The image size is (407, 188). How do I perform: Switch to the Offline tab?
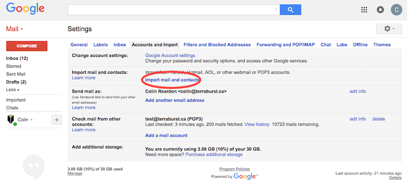click(360, 45)
